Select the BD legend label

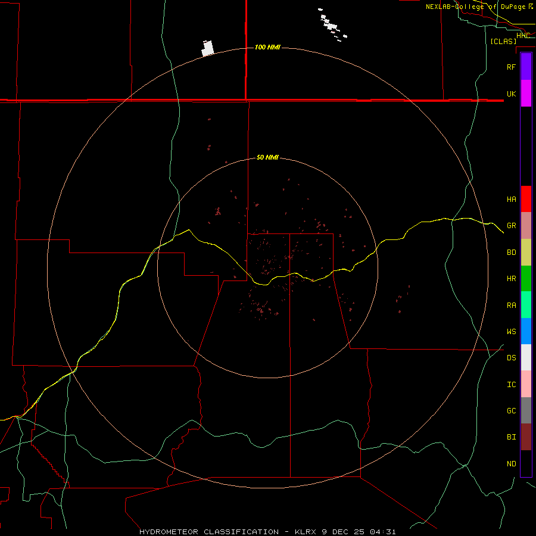click(x=511, y=253)
